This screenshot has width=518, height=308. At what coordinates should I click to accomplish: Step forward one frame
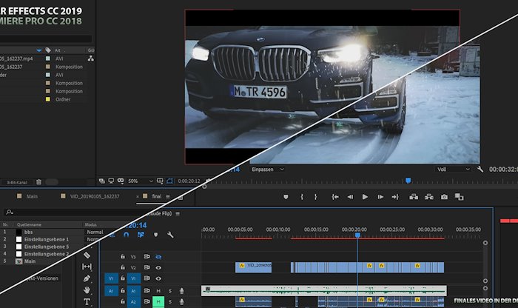[380, 197]
